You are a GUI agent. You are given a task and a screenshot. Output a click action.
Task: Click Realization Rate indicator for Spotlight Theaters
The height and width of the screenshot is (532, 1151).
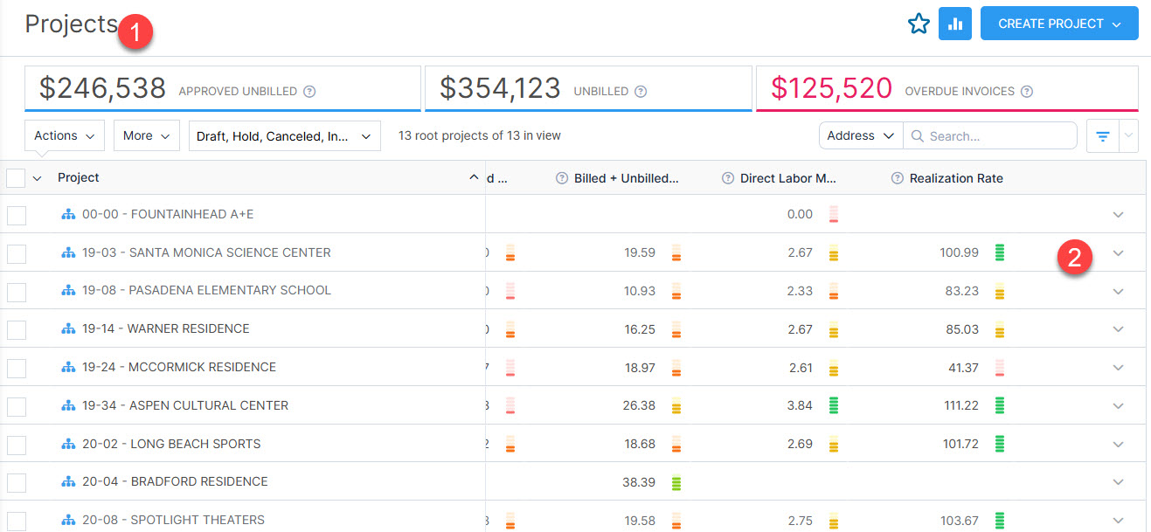[x=1000, y=520]
